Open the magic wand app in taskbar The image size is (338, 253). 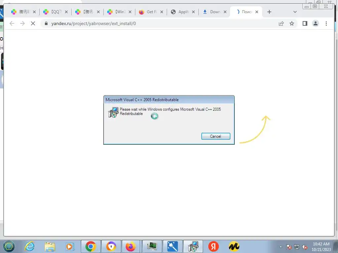point(172,246)
